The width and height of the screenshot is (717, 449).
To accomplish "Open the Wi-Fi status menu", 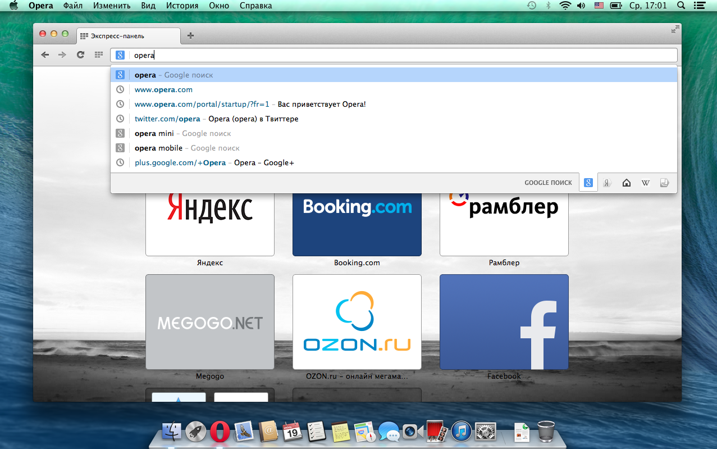I will coord(565,6).
